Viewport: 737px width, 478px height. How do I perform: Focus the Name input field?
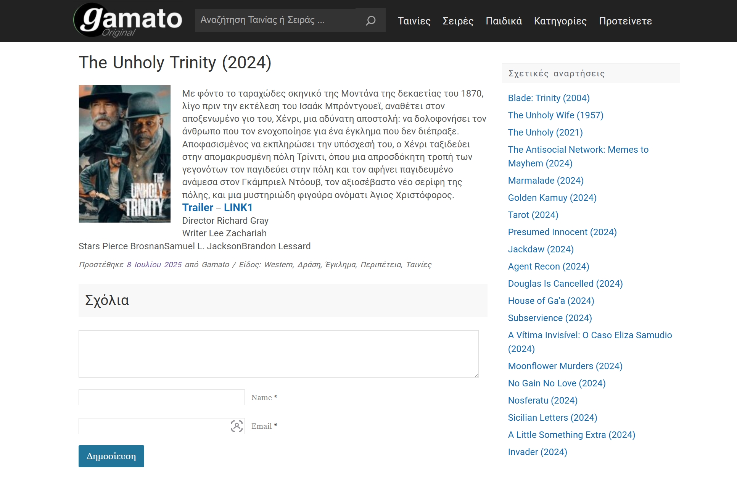tap(161, 397)
